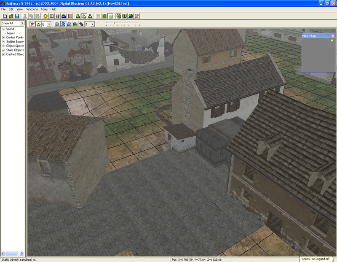The height and width of the screenshot is (262, 337).
Task: Select the third terrain stamp mode icon
Action: coord(90,16)
